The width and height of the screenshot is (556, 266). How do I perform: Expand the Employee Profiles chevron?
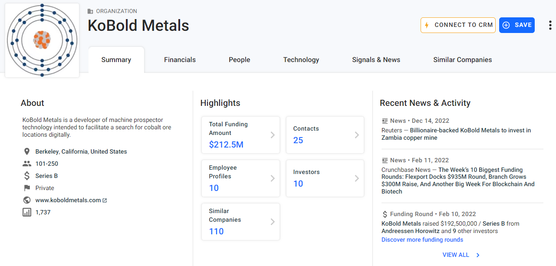click(273, 178)
